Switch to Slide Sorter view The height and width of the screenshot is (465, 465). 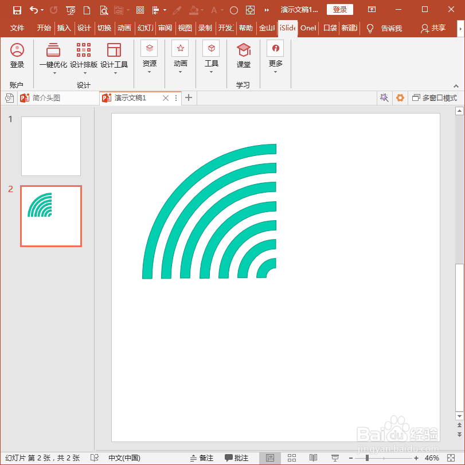pos(292,458)
